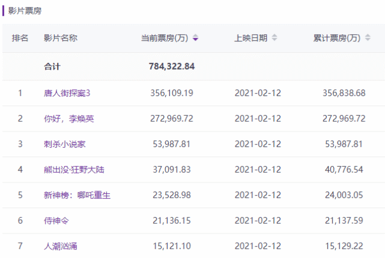Open the film 人潮汹涌
385x258 pixels.
coord(61,246)
